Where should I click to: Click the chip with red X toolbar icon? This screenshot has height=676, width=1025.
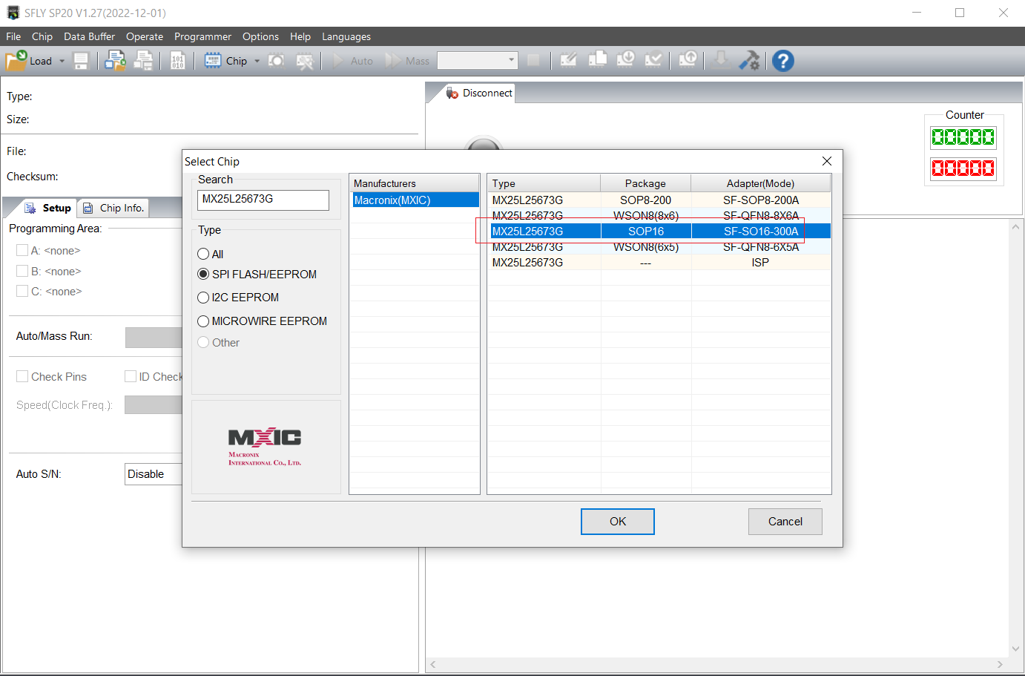coord(305,61)
